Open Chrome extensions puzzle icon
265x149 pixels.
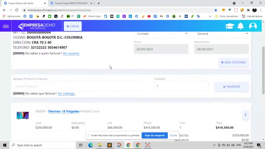pyautogui.click(x=248, y=10)
